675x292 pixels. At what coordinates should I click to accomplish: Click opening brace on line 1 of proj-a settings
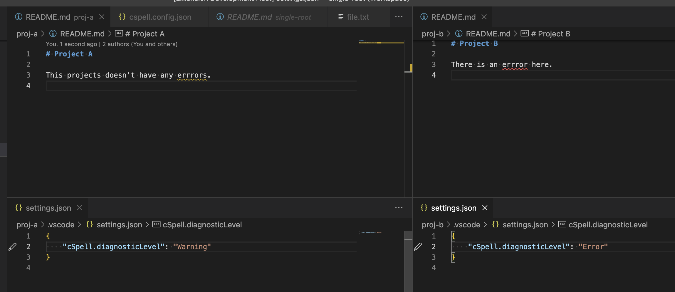[x=48, y=236]
